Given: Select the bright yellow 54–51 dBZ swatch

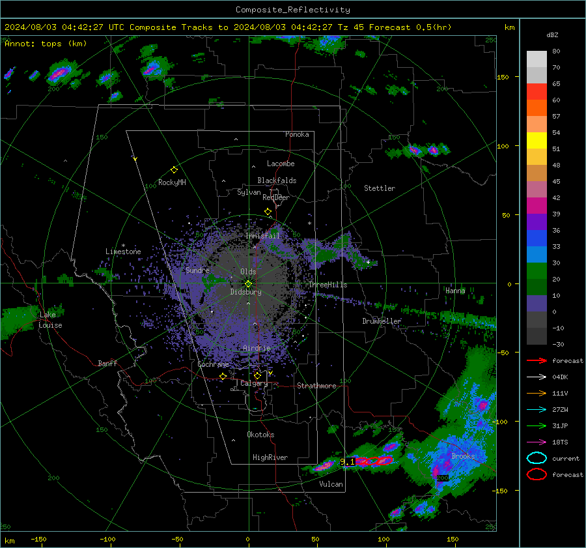Looking at the screenshot, I should 537,141.
